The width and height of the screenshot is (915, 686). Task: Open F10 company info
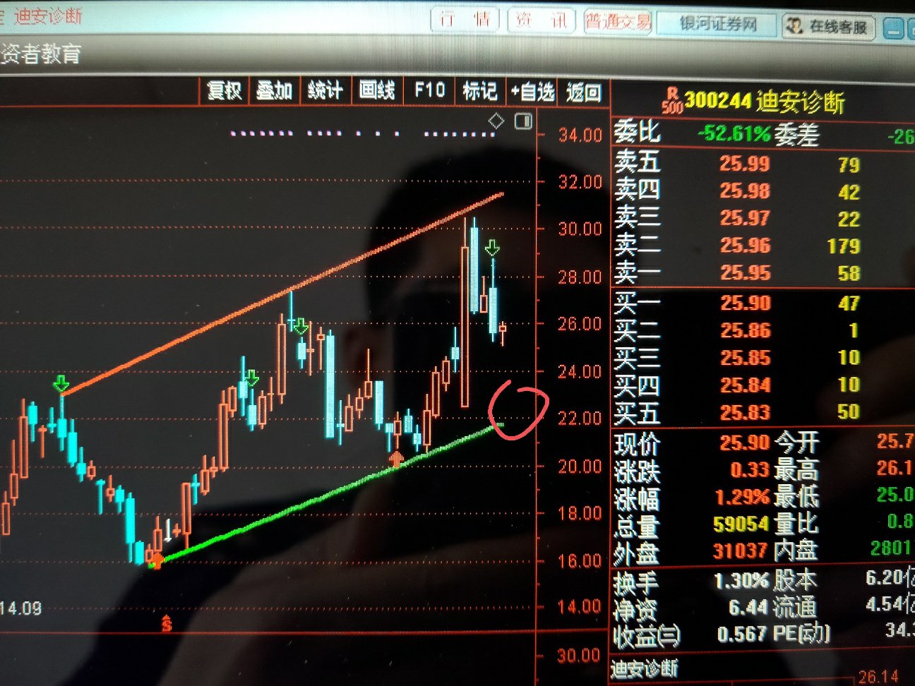click(x=429, y=90)
